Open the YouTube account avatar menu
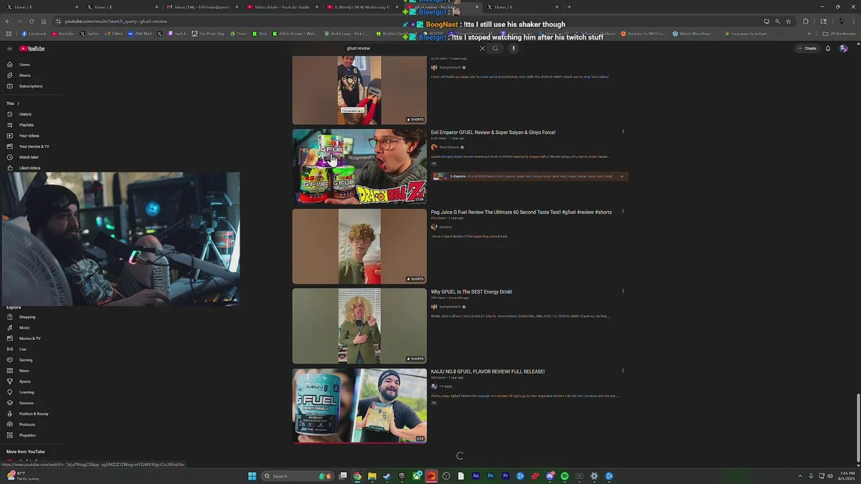861x484 pixels. coord(844,48)
